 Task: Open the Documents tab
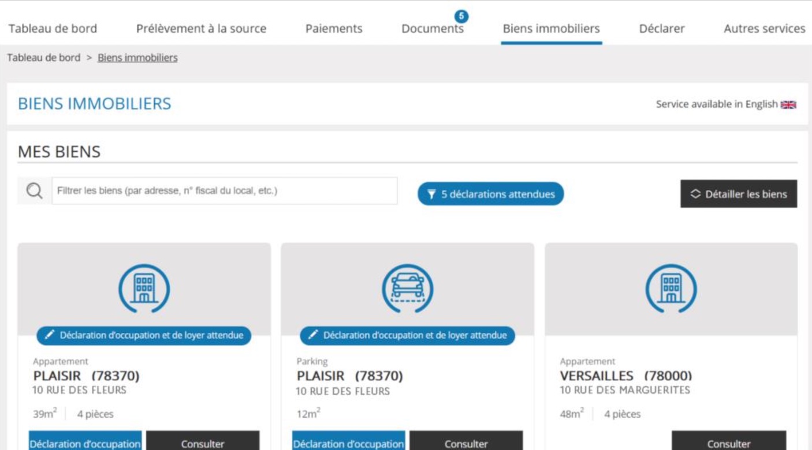(x=433, y=28)
